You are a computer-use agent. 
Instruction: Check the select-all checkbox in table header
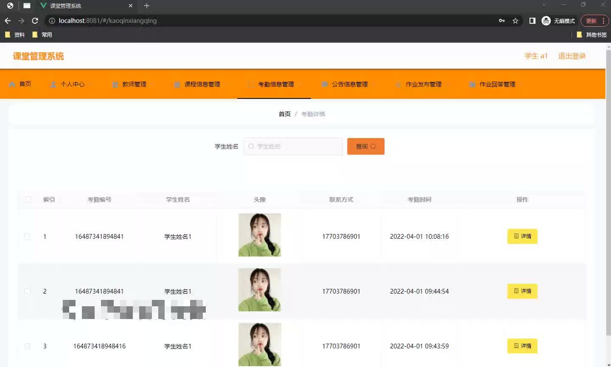pyautogui.click(x=28, y=199)
